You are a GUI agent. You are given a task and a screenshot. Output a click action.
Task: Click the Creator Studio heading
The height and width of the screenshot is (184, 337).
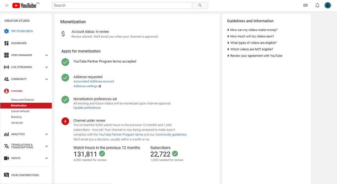(x=17, y=21)
